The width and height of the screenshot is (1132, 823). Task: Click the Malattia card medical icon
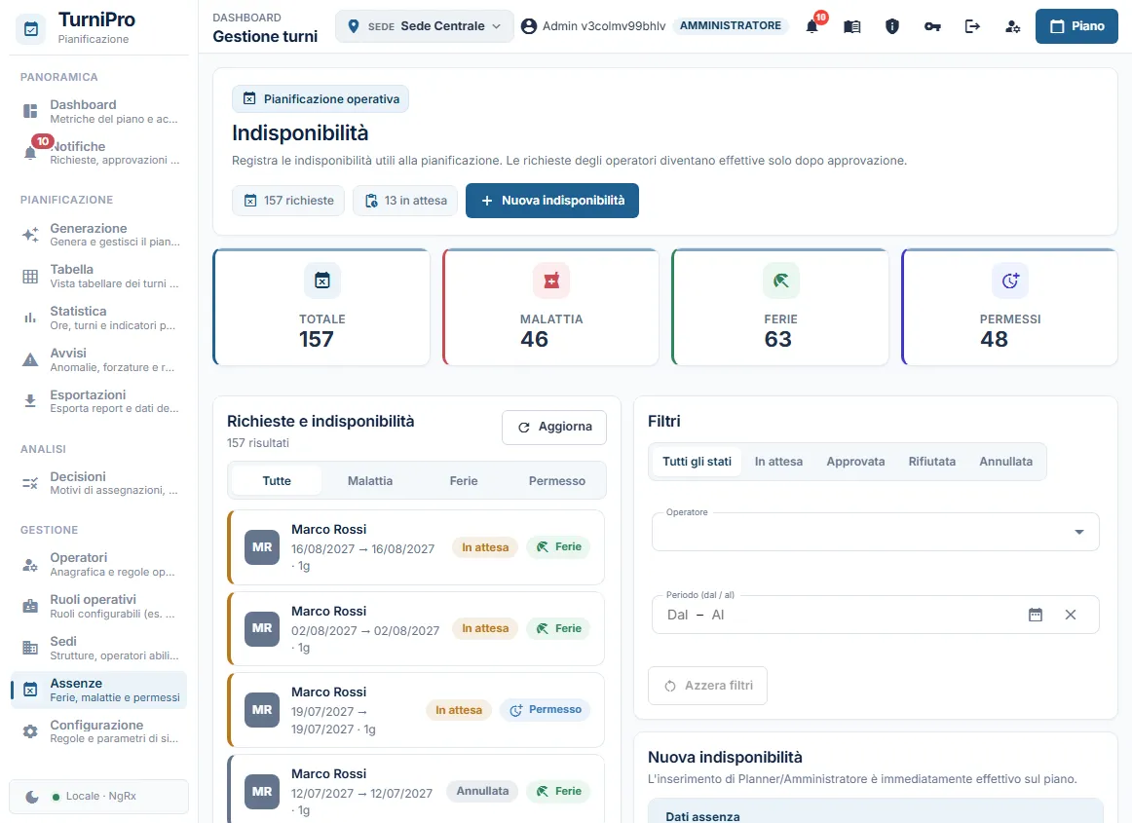[551, 281]
